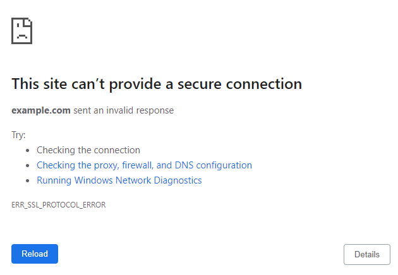The height and width of the screenshot is (275, 398).
Task: Click the bold example.com domain text
Action: [x=41, y=110]
